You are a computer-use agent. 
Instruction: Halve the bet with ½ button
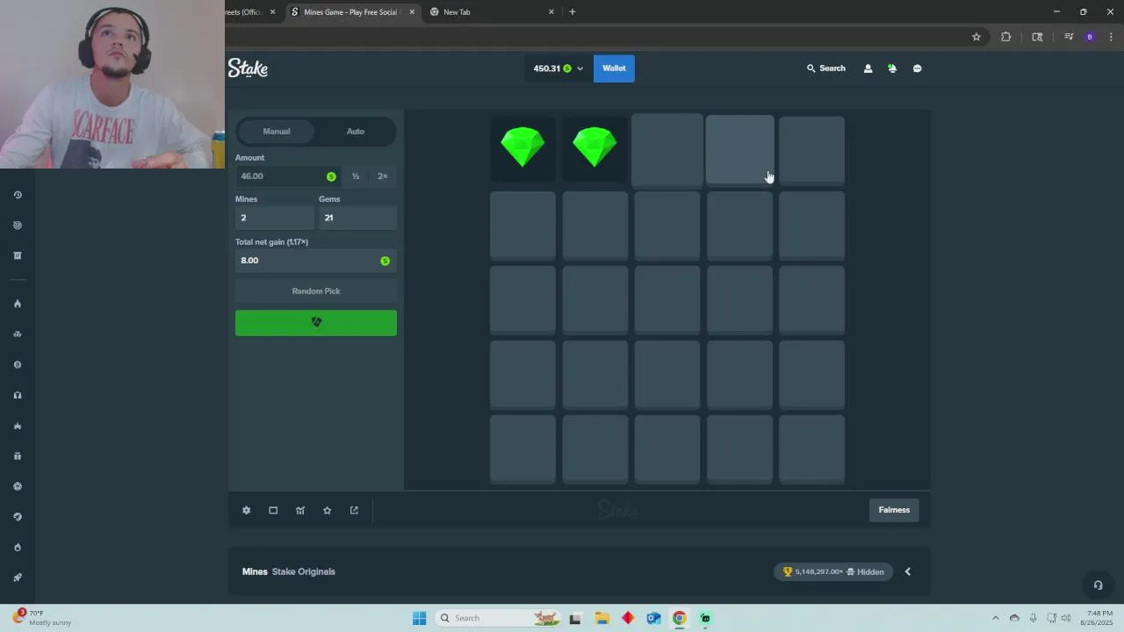[x=356, y=176]
